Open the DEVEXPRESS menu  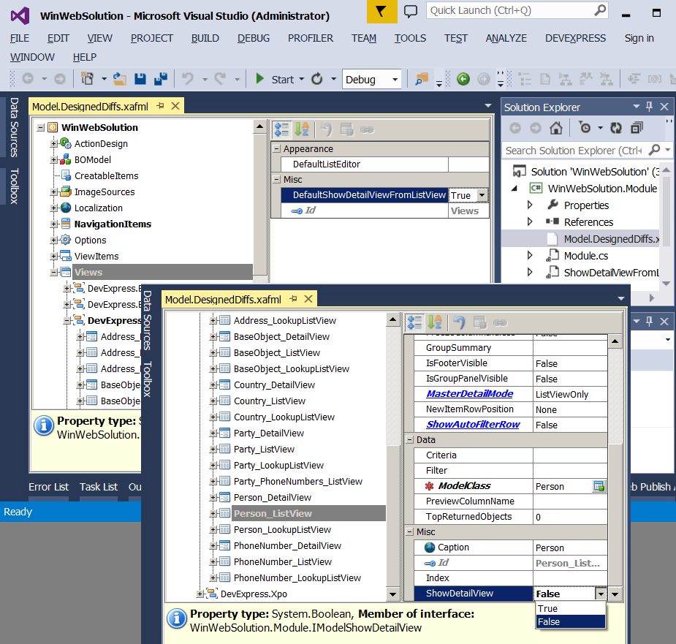(575, 38)
